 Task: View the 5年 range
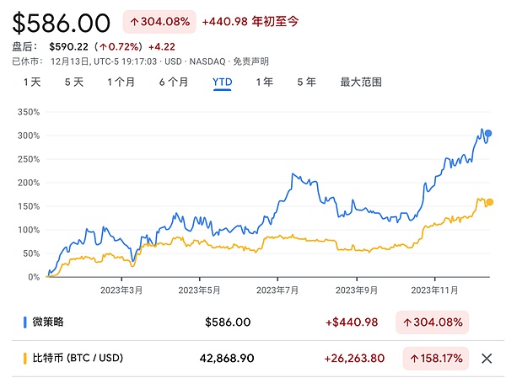[306, 82]
